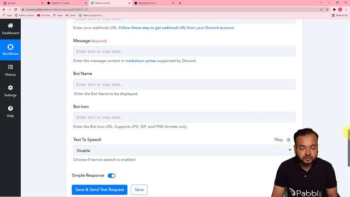This screenshot has width=350, height=197.
Task: Click into the Message input field
Action: pos(184,51)
